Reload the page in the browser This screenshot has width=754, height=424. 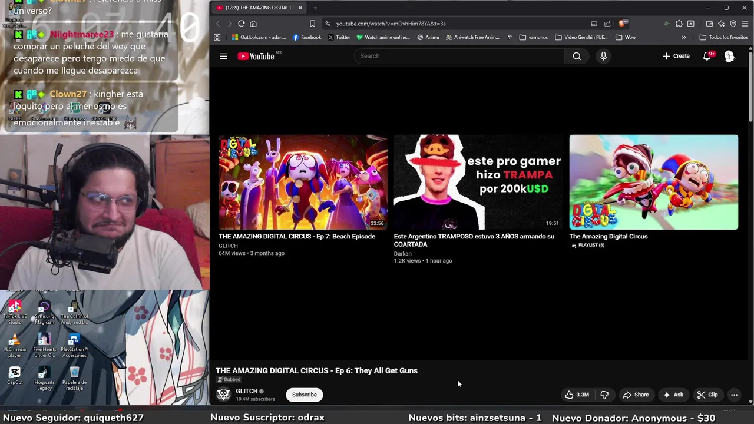(241, 24)
